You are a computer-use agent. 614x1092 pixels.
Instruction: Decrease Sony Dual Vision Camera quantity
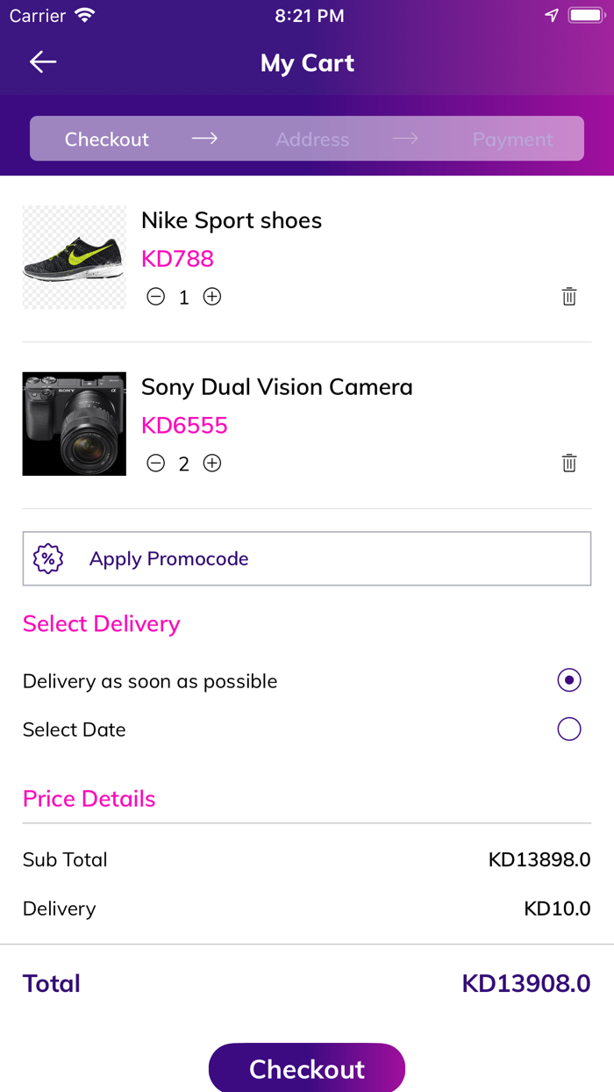click(x=156, y=463)
